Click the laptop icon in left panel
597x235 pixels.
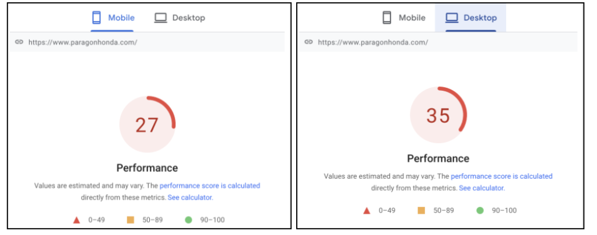[161, 18]
